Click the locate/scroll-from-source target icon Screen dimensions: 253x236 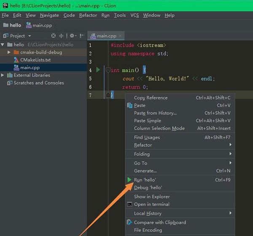tap(53, 36)
